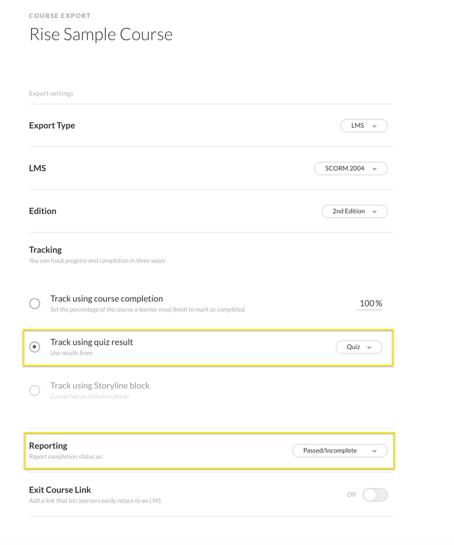This screenshot has height=545, width=454.
Task: Select Track using Storyline block radio
Action: (x=35, y=390)
